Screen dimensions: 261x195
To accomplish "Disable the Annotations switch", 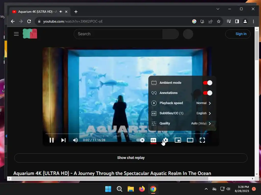I will (x=207, y=93).
